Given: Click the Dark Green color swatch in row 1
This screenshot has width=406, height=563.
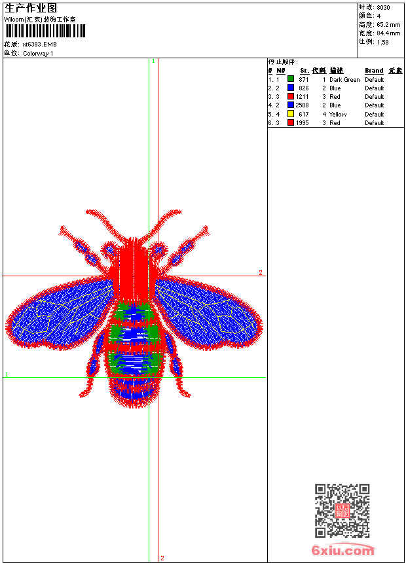Looking at the screenshot, I should tap(291, 79).
